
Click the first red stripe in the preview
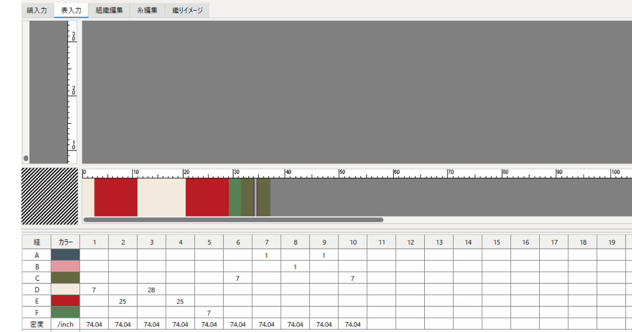[115, 197]
